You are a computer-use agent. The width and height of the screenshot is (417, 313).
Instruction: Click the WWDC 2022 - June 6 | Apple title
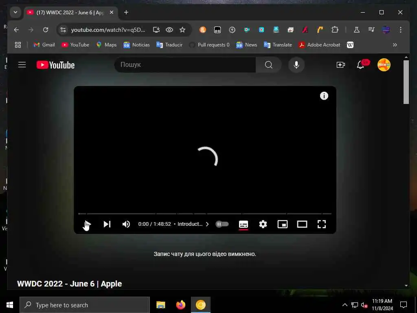[x=69, y=284]
